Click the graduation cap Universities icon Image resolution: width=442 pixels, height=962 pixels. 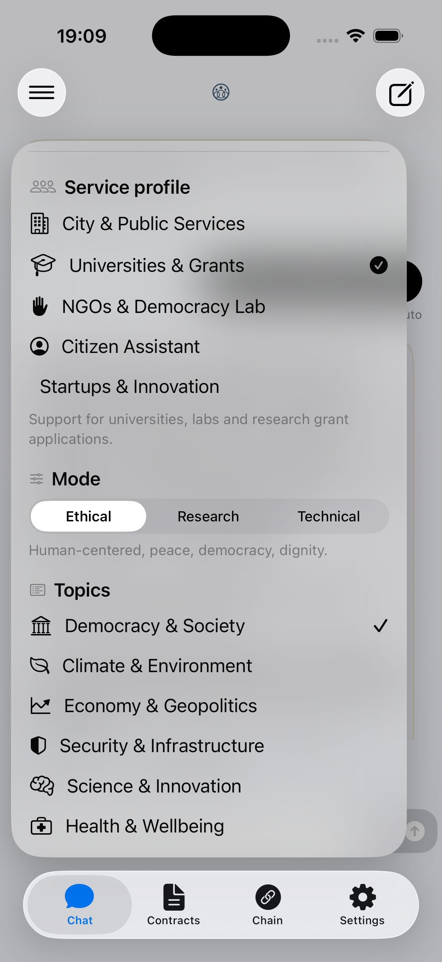(x=43, y=265)
